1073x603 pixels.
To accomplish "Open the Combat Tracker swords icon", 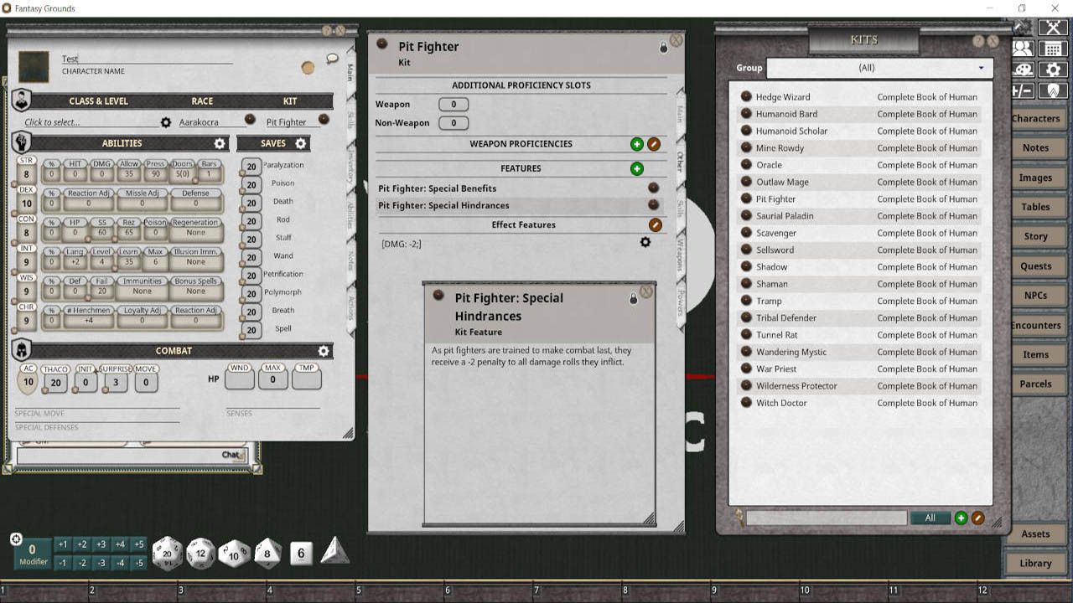I will coord(1053,27).
